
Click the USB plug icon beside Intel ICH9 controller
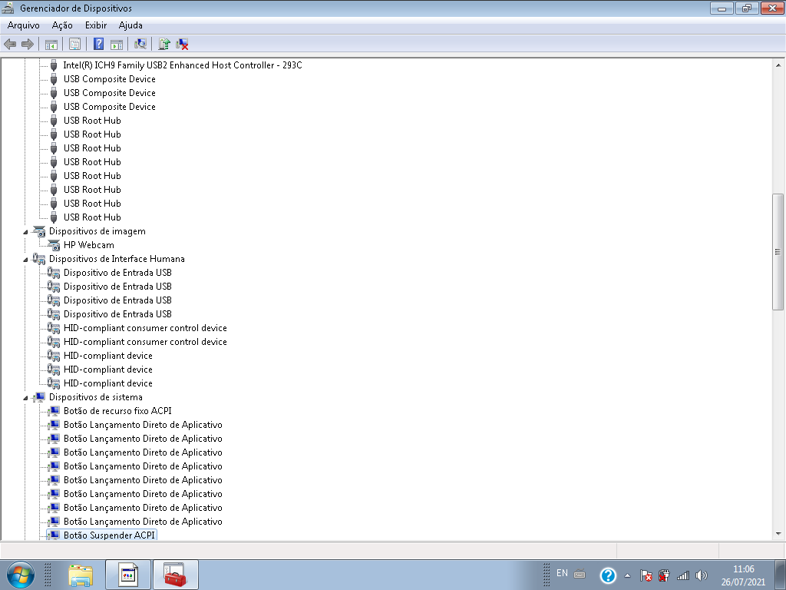tap(54, 65)
